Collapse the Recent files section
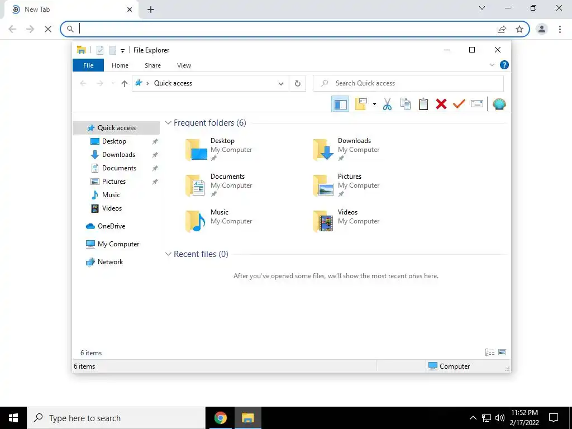 [x=168, y=254]
